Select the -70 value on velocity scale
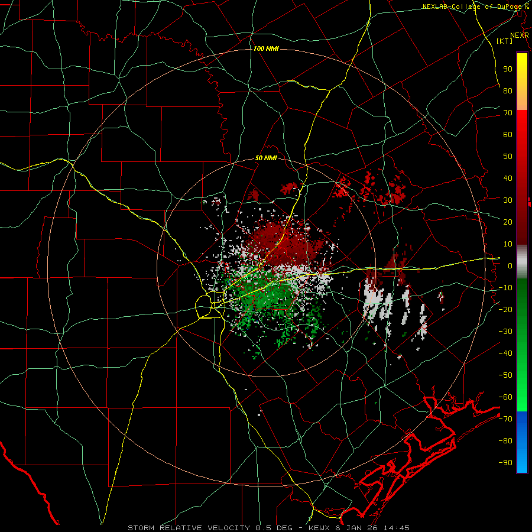This screenshot has height=532, width=532. pos(505,419)
